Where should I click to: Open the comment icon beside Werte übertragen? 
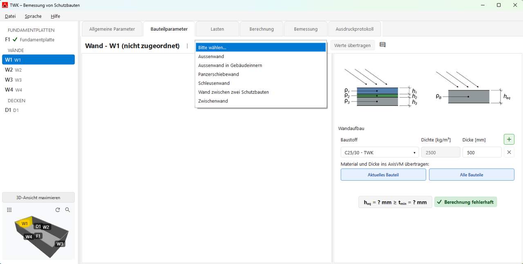pyautogui.click(x=382, y=45)
